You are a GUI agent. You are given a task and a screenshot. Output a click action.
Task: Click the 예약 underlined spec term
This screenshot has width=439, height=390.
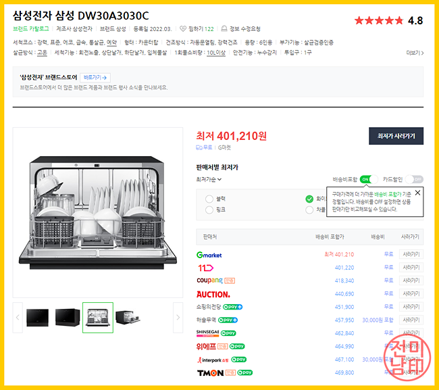(x=111, y=43)
